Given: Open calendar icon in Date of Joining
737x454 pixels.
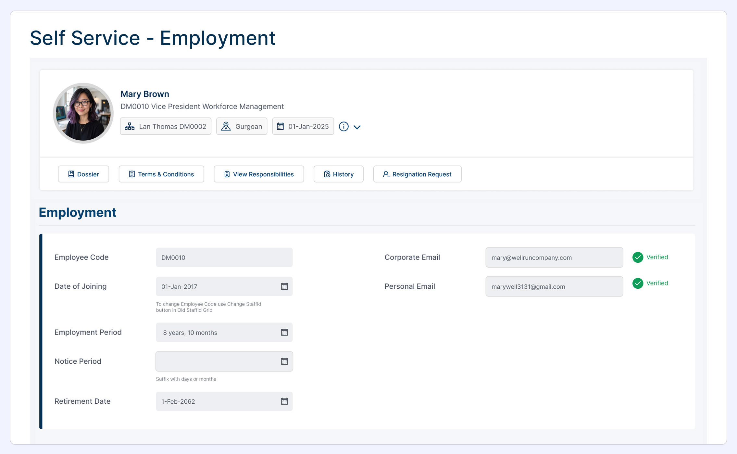Looking at the screenshot, I should pyautogui.click(x=284, y=286).
